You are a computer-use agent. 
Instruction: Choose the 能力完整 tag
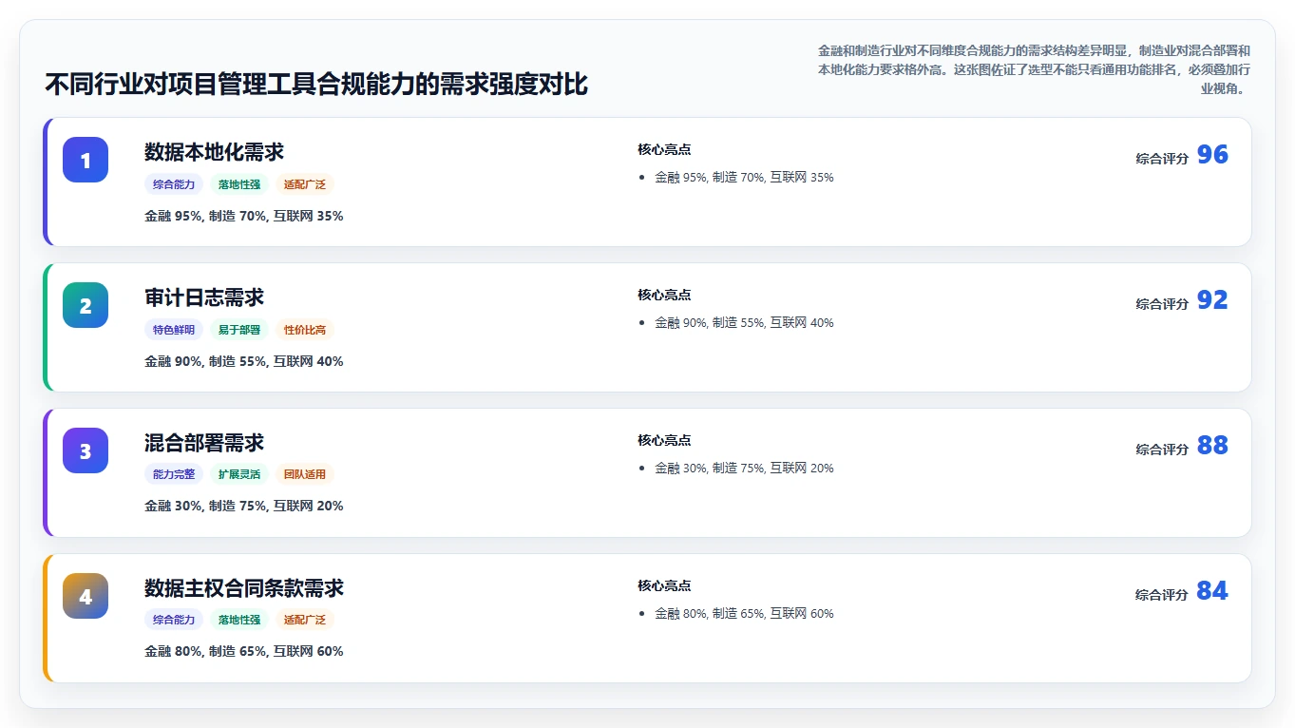(x=174, y=474)
